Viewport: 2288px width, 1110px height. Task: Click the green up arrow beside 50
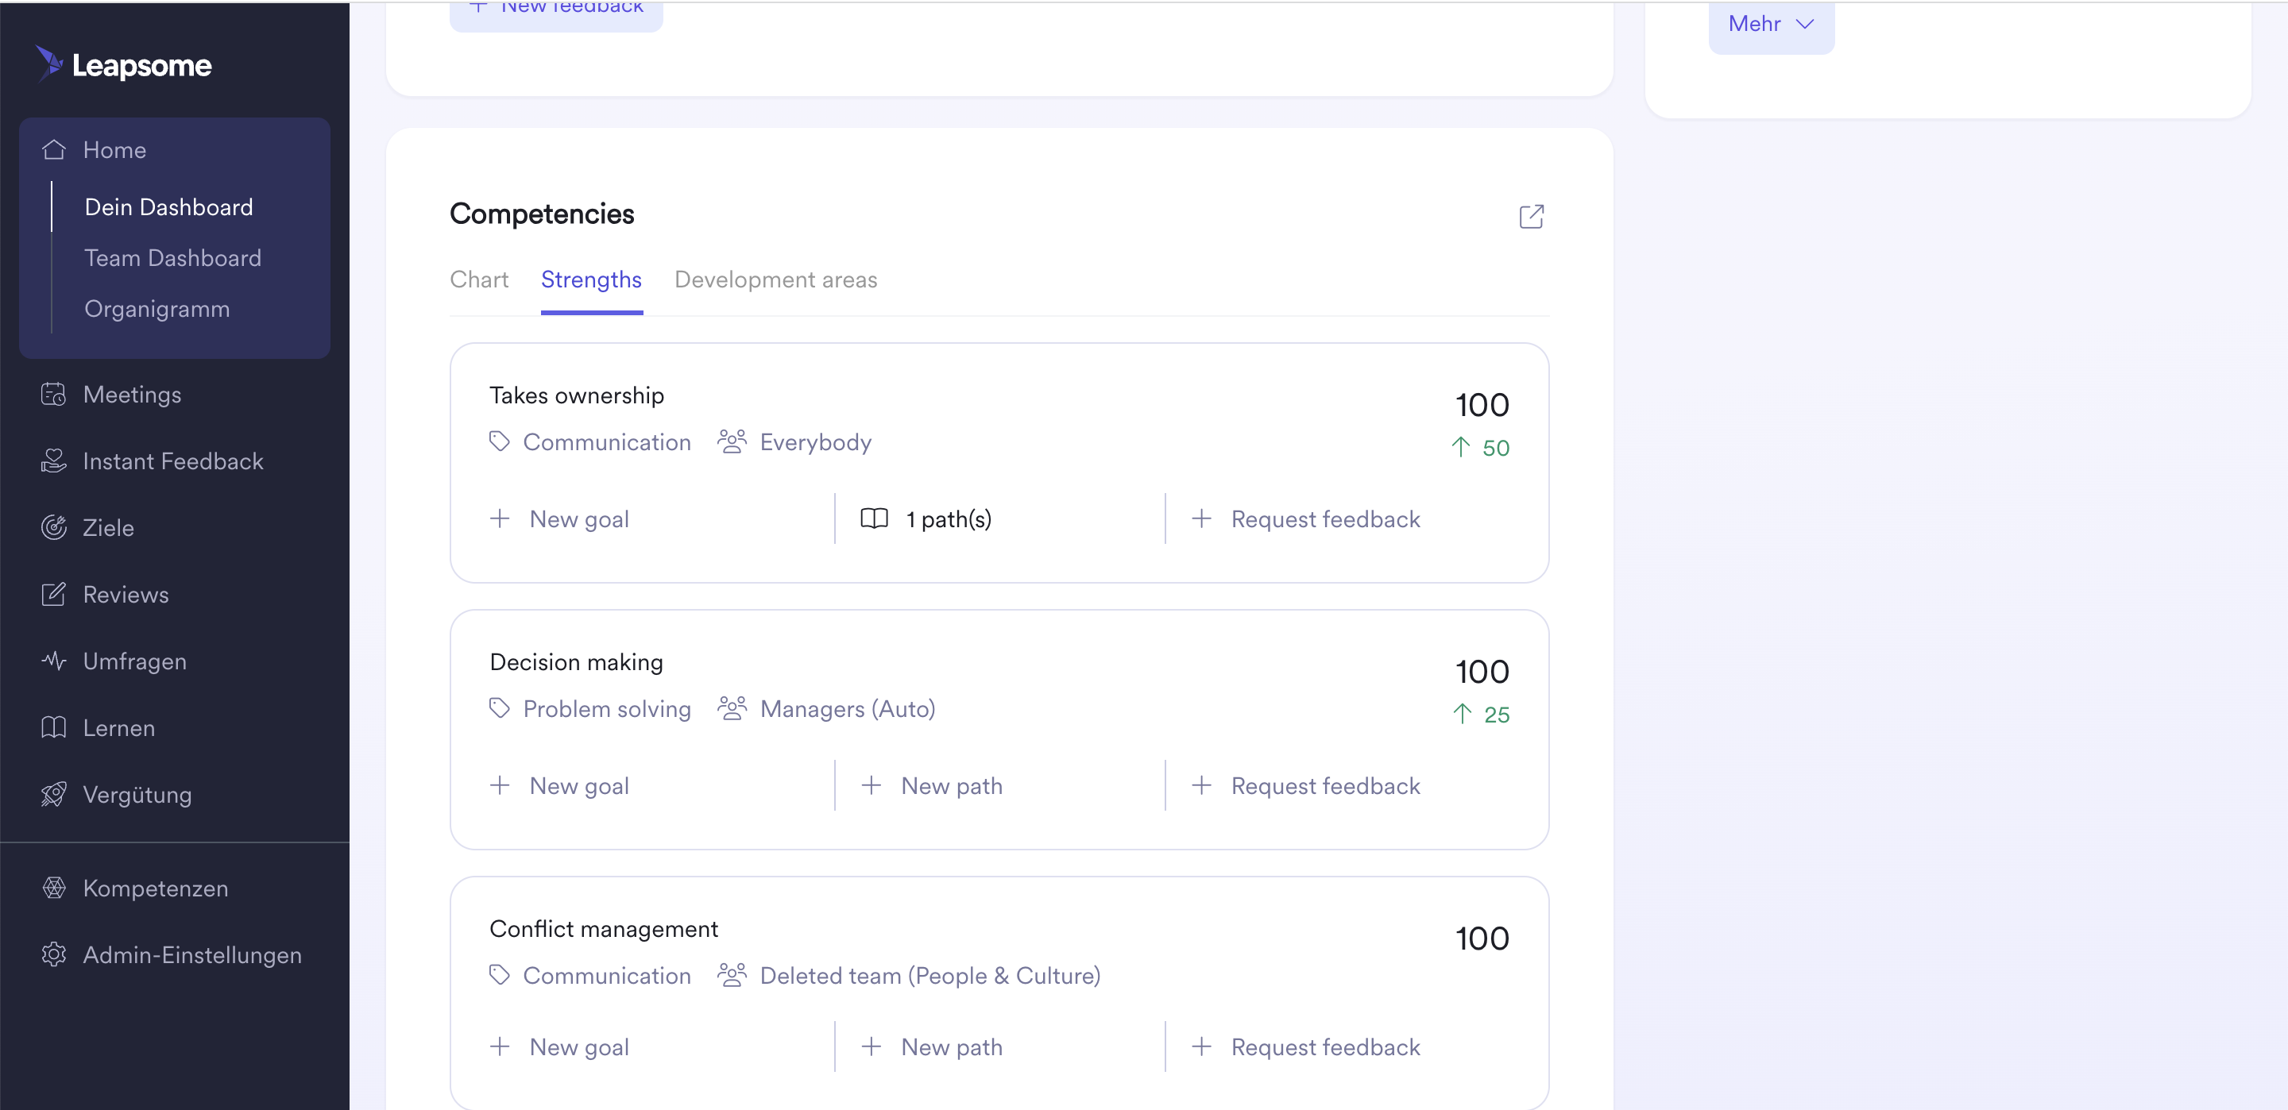tap(1460, 445)
